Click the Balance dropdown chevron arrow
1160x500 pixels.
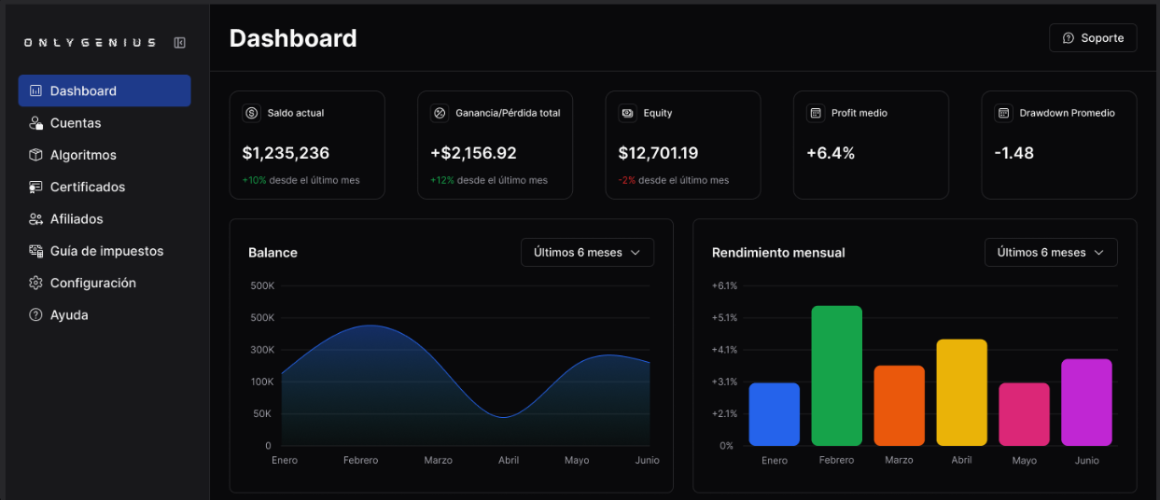point(636,253)
